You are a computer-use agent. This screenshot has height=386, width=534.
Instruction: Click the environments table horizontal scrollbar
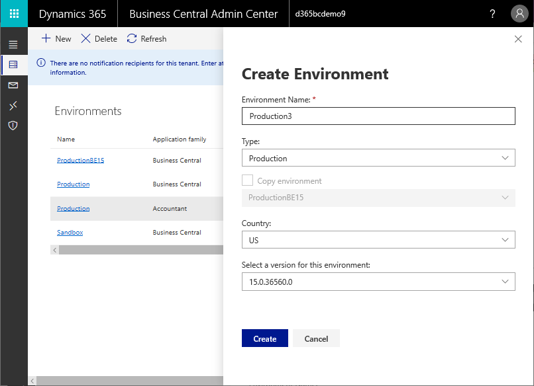[x=141, y=250]
